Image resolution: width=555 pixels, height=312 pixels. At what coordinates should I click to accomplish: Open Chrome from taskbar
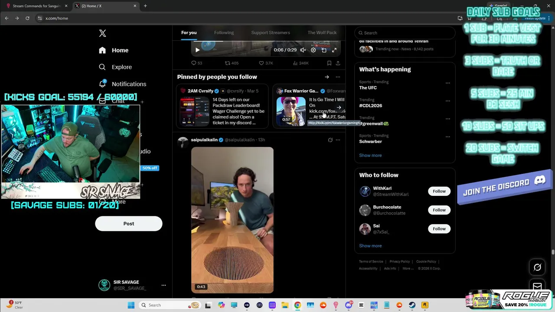tap(297, 305)
